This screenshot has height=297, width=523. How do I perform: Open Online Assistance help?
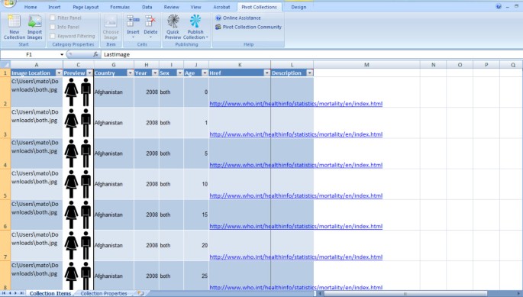pos(238,18)
